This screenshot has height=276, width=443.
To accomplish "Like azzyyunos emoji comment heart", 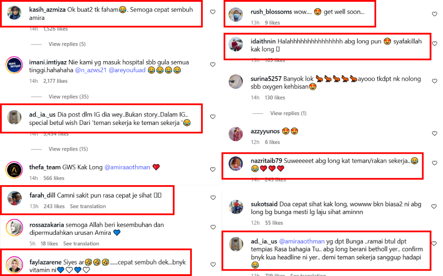I will 435,134.
